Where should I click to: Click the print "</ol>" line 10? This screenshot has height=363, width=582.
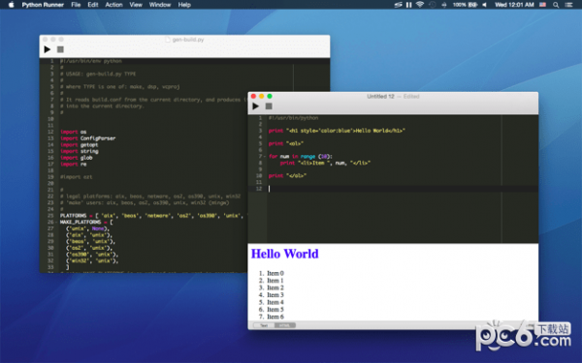287,176
